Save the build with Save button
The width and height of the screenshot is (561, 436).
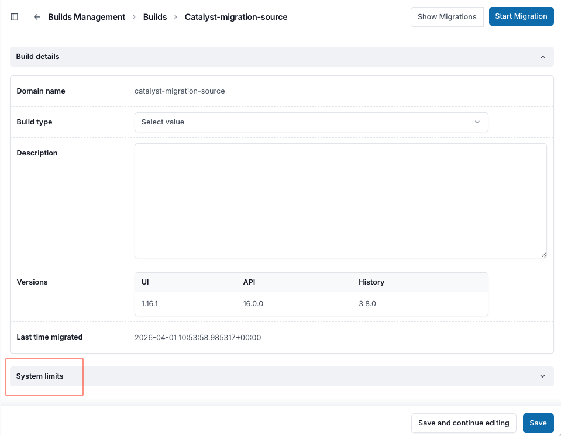coord(538,423)
